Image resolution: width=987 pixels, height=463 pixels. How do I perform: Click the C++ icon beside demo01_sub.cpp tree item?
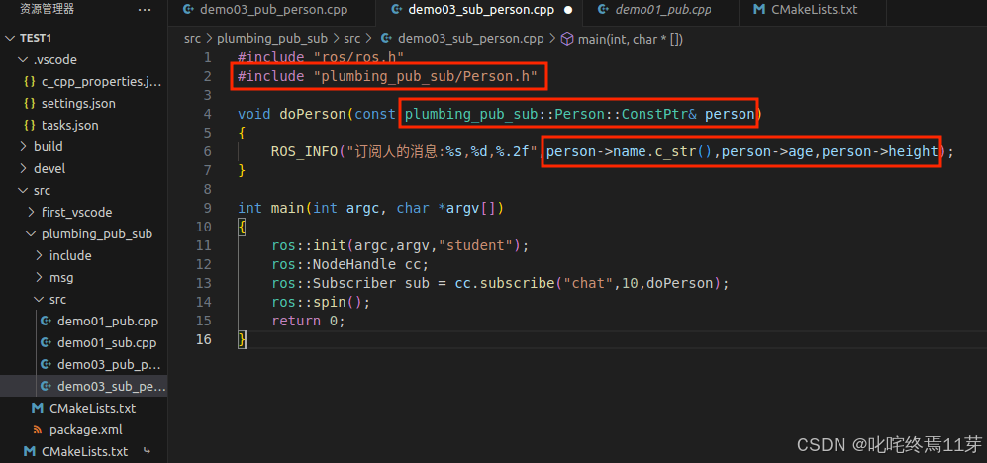(x=46, y=343)
